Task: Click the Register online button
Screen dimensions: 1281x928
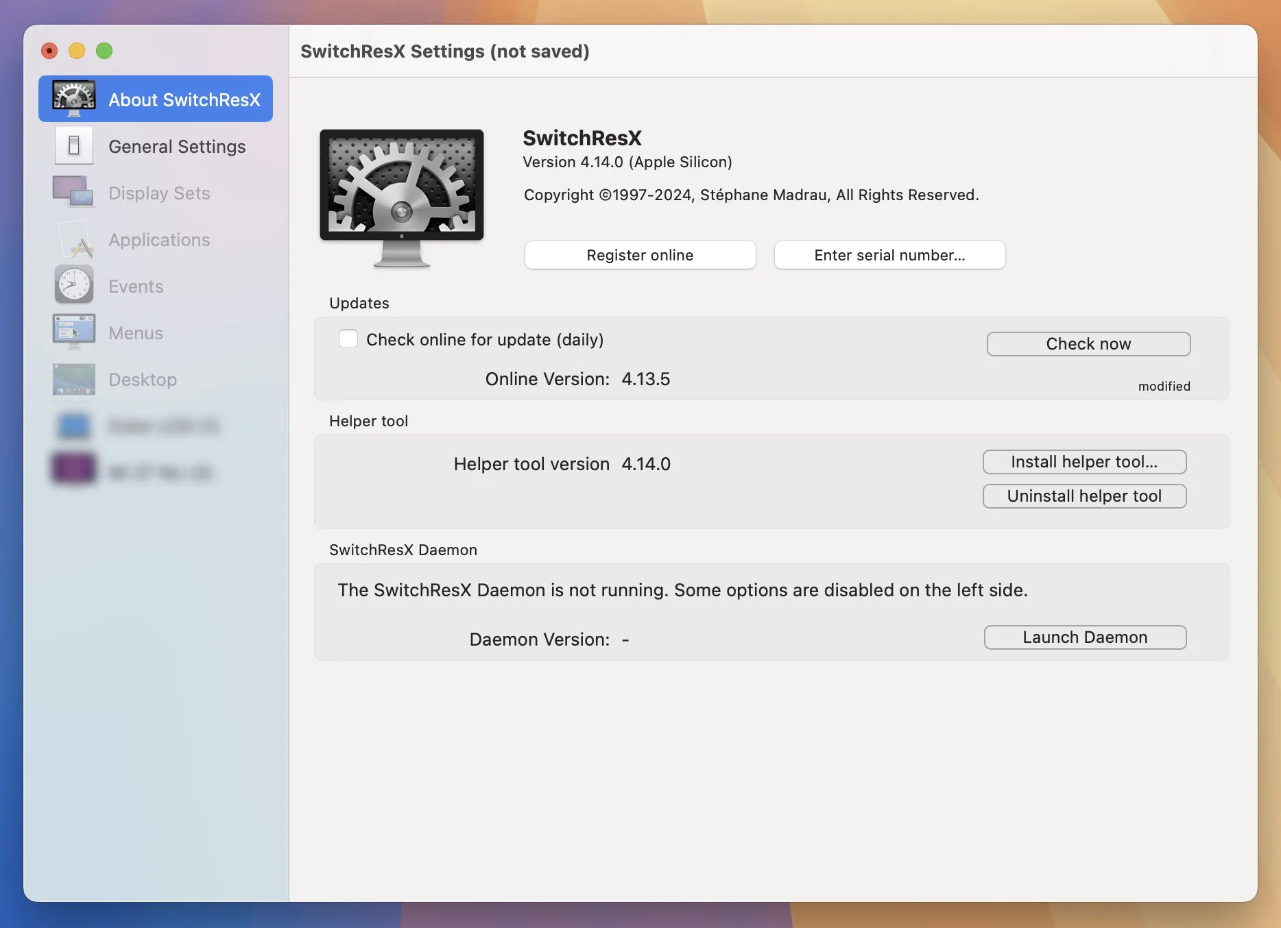Action: tap(640, 255)
